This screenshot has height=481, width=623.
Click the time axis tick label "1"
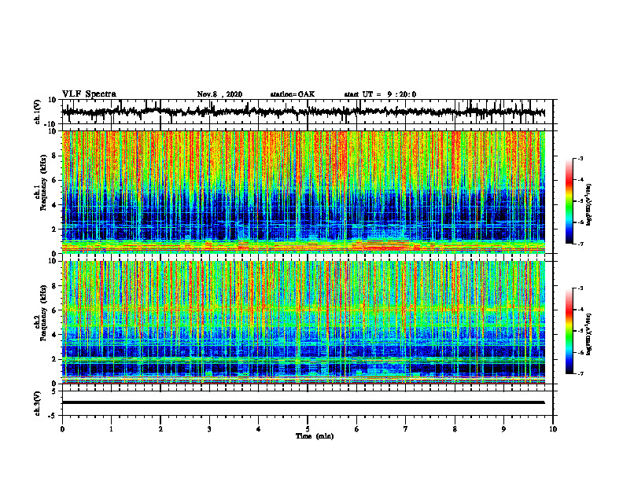coord(111,429)
